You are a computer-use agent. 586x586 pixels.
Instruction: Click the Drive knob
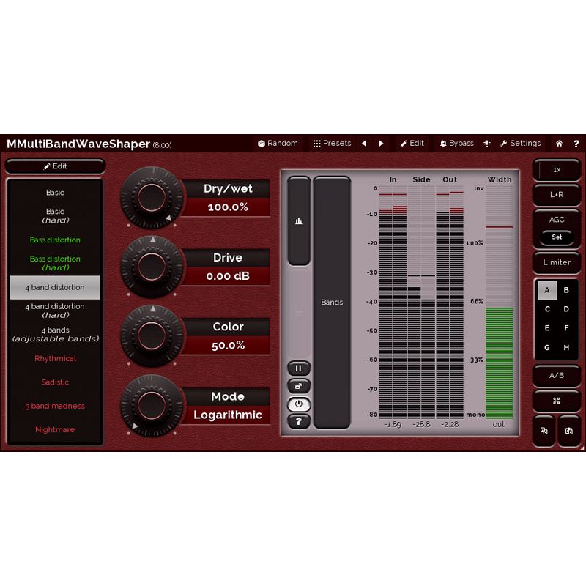coord(152,267)
